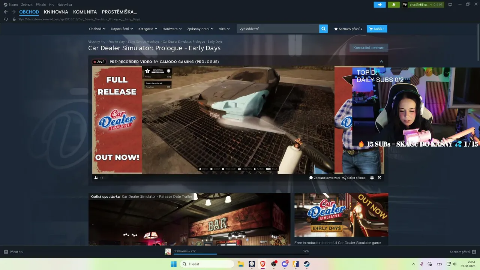Viewport: 480px width, 270px height.
Task: Click the Přidat hru button
Action: click(13, 252)
